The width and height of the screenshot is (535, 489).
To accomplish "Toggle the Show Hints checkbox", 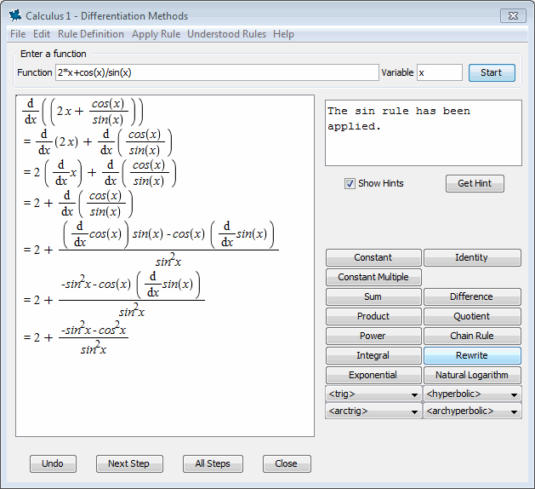I will 350,183.
